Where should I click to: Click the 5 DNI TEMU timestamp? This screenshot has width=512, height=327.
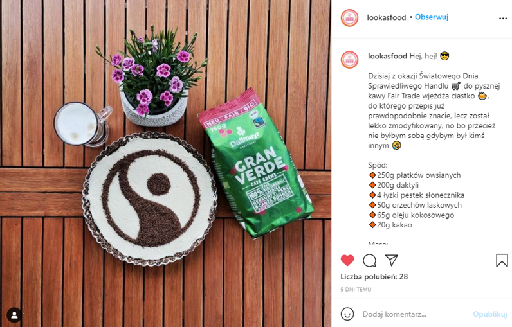[356, 289]
